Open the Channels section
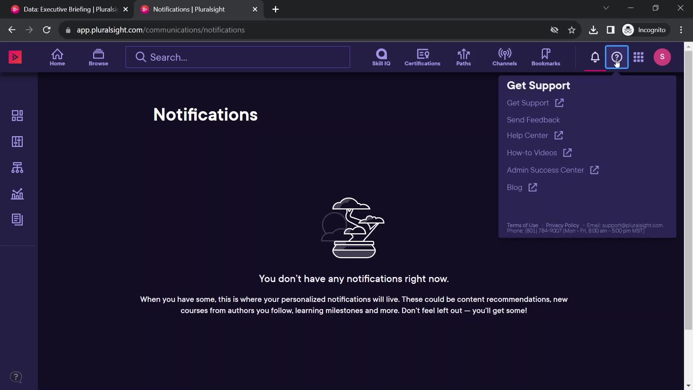Screen dimensions: 693x390 pyautogui.click(x=505, y=57)
